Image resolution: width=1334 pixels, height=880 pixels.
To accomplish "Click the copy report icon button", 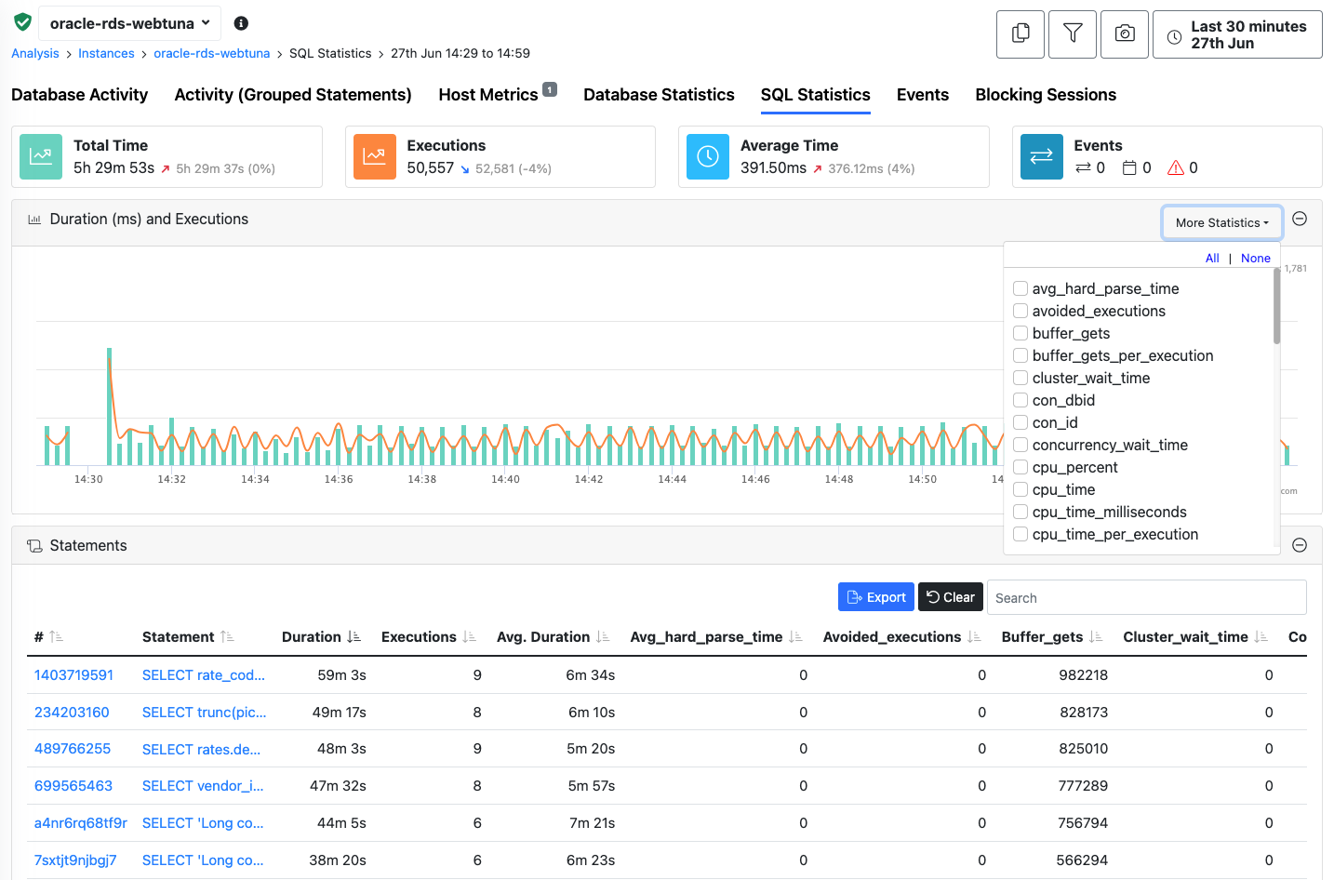I will tap(1021, 34).
